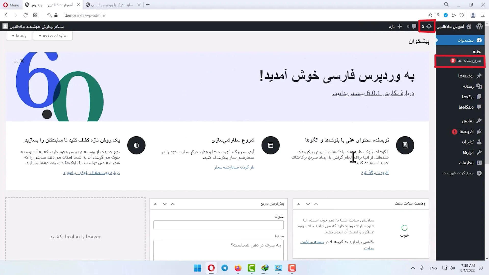Open Telegram from the taskbar
The height and width of the screenshot is (275, 489).
coord(224,268)
